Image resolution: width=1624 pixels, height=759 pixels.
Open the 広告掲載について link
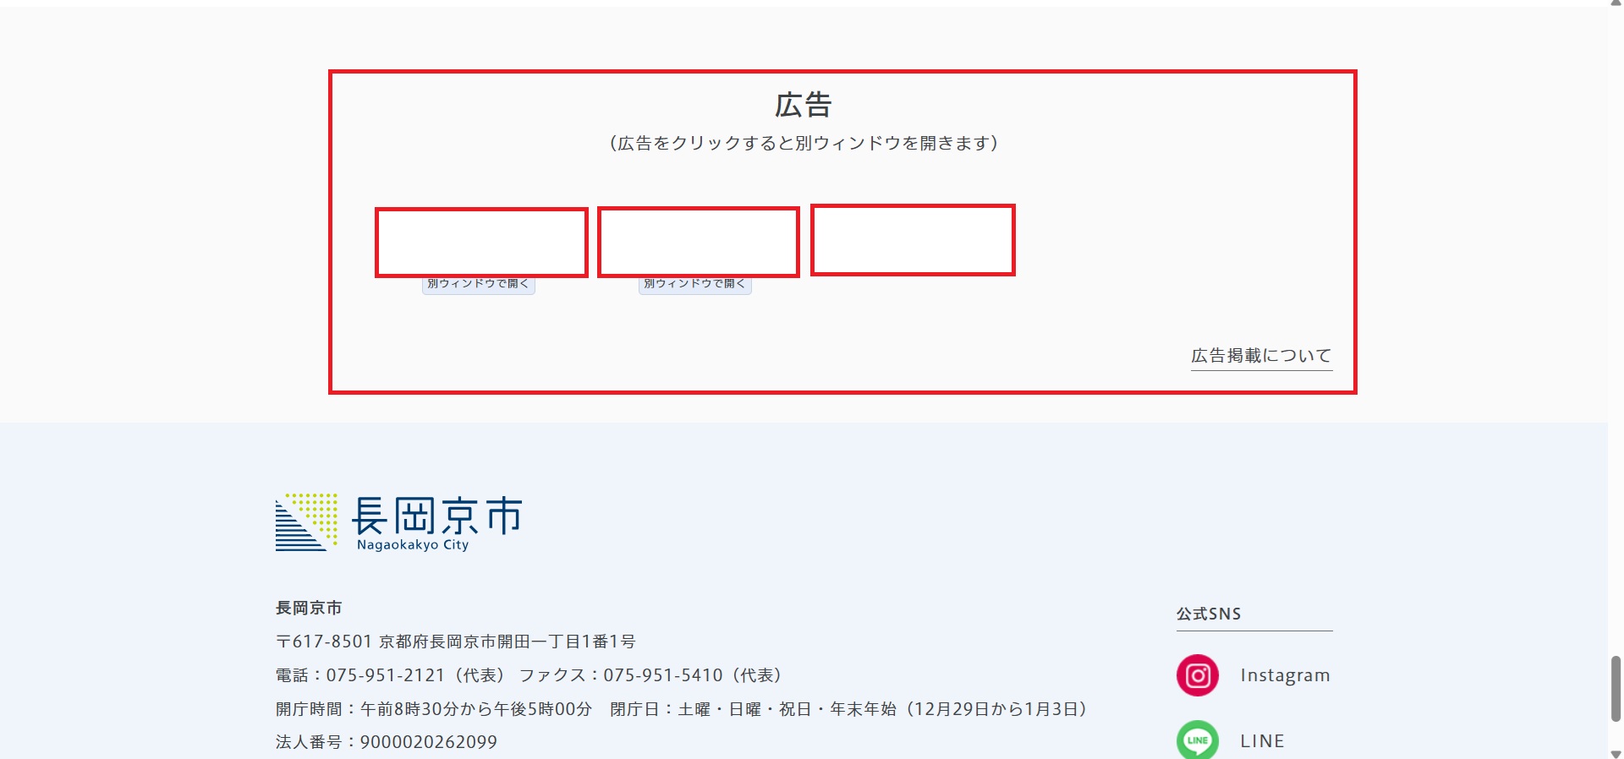pos(1261,356)
